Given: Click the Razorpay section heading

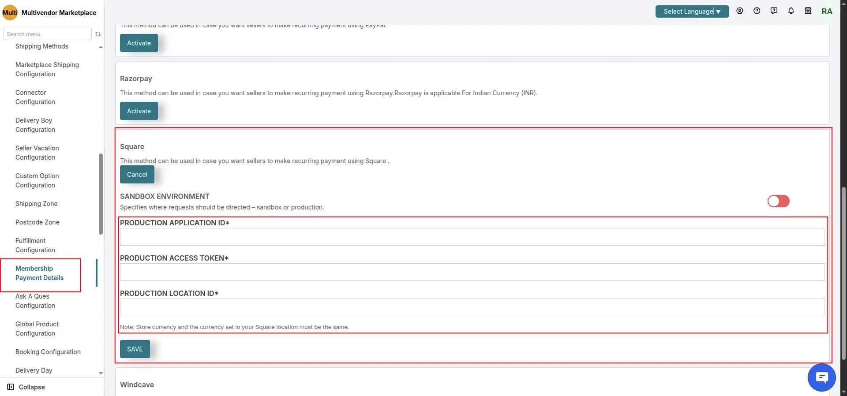Looking at the screenshot, I should pyautogui.click(x=136, y=78).
